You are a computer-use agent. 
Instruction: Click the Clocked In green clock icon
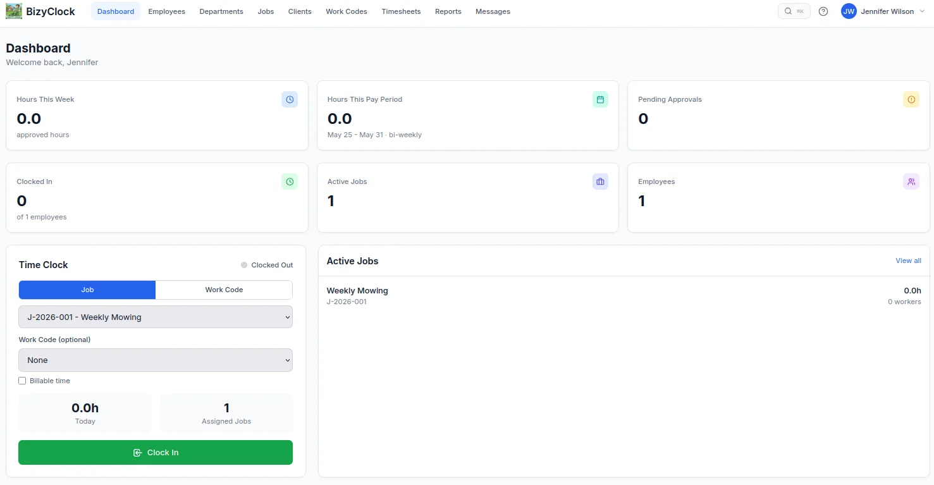coord(290,181)
